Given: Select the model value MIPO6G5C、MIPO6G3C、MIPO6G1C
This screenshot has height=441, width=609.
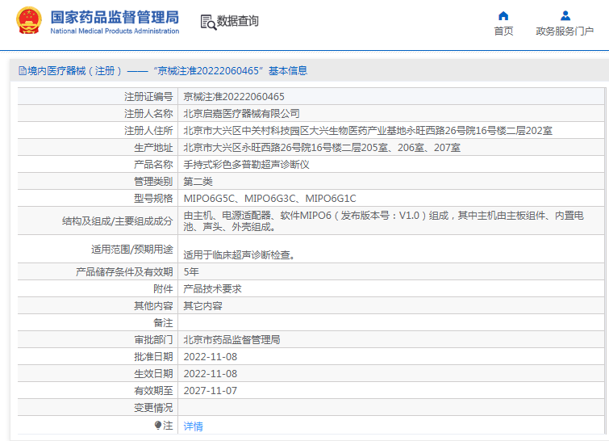Looking at the screenshot, I should 269,199.
